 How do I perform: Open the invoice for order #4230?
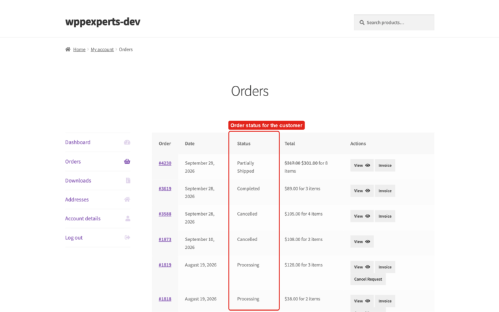(x=385, y=165)
